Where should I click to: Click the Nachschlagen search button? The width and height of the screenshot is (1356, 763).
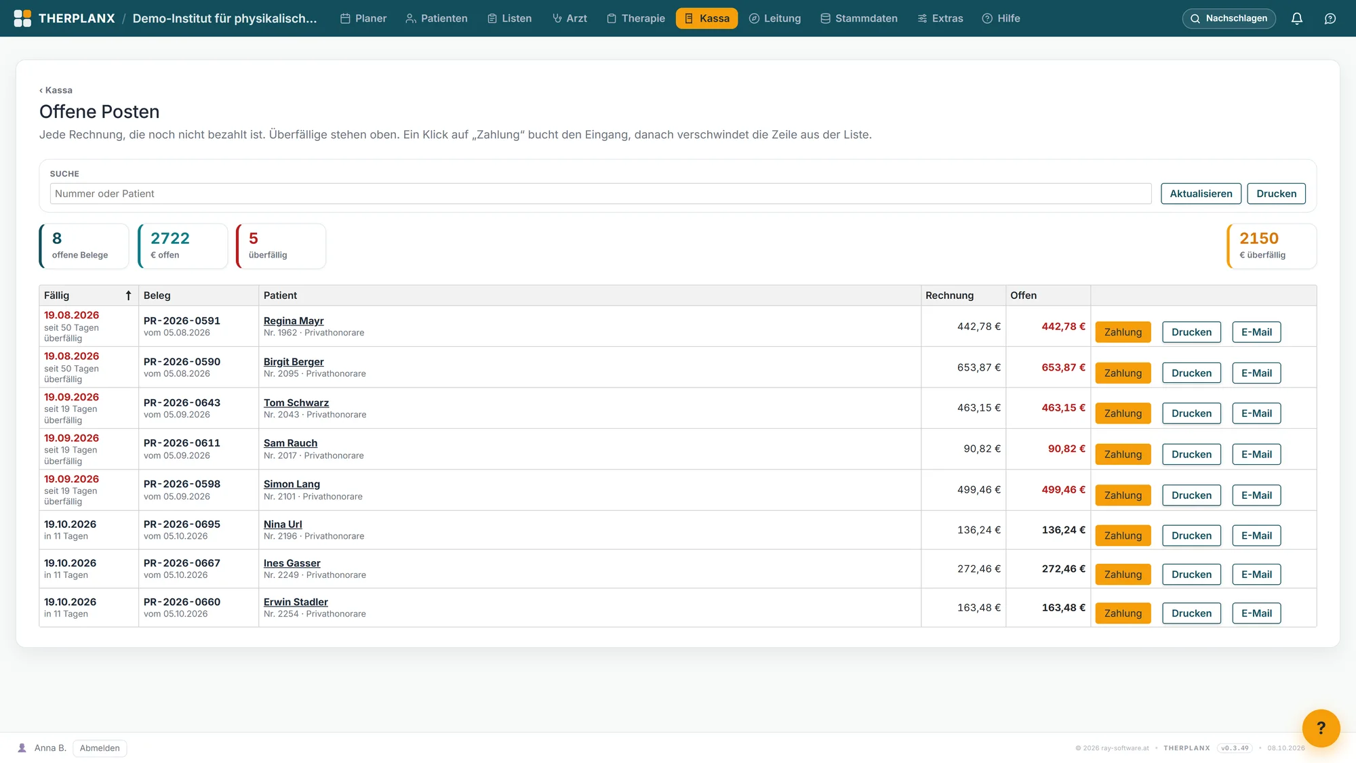[x=1229, y=18]
